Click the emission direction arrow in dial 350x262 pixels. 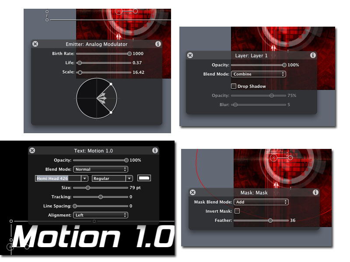point(101,98)
